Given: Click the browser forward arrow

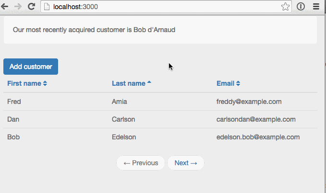Looking at the screenshot, I should click(18, 7).
